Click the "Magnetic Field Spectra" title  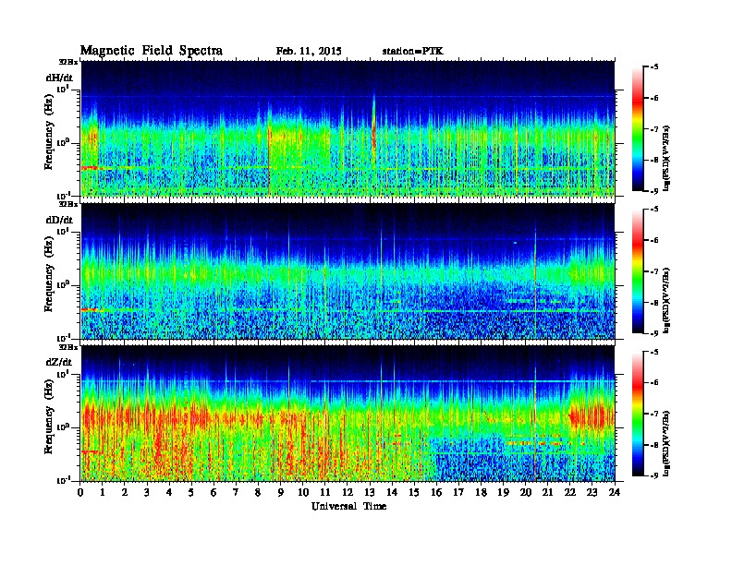pos(152,51)
